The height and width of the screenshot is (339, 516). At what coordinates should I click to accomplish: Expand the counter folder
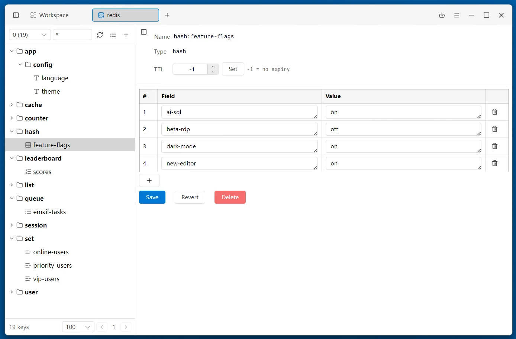click(12, 118)
